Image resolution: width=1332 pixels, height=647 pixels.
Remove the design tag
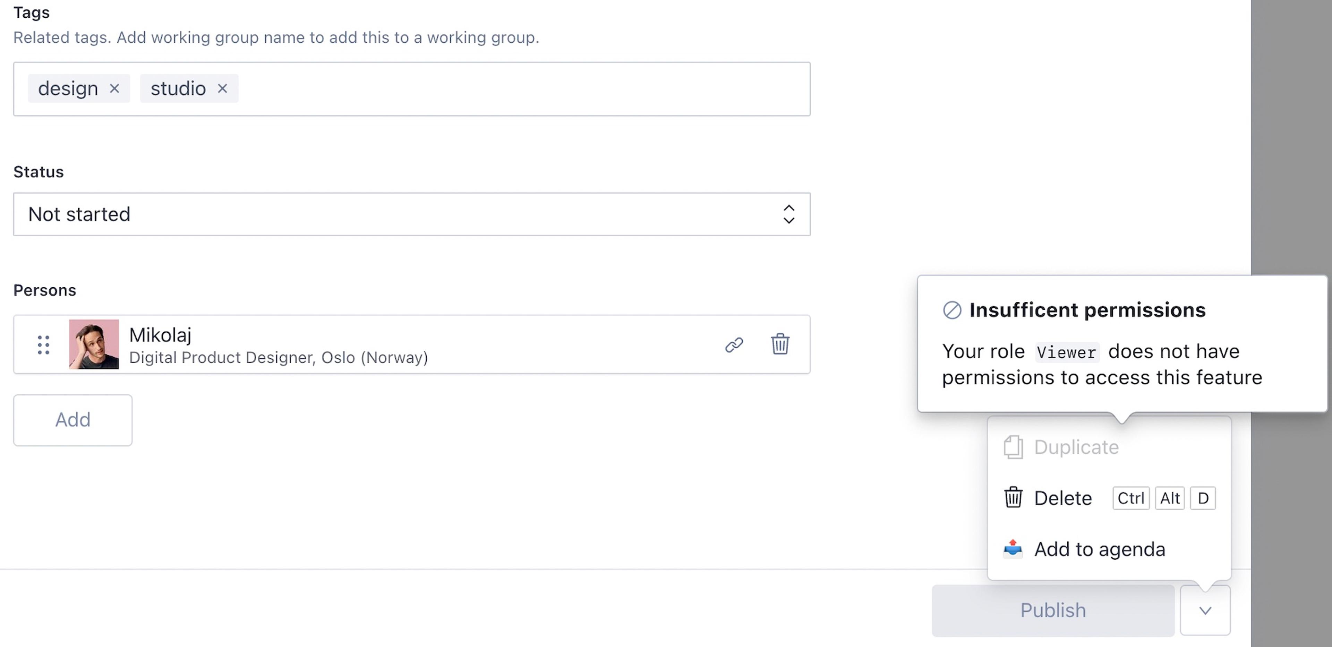pyautogui.click(x=114, y=89)
